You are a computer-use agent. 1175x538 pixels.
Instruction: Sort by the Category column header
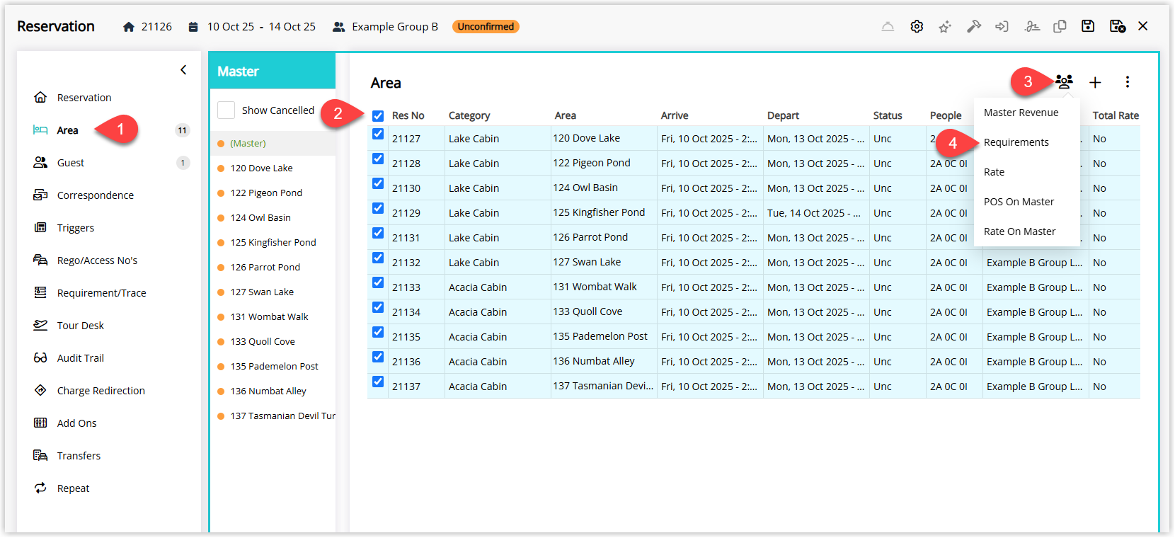pos(469,115)
